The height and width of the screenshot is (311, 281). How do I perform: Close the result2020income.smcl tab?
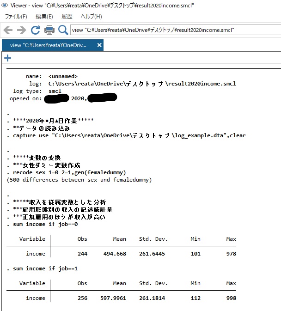click(x=99, y=45)
